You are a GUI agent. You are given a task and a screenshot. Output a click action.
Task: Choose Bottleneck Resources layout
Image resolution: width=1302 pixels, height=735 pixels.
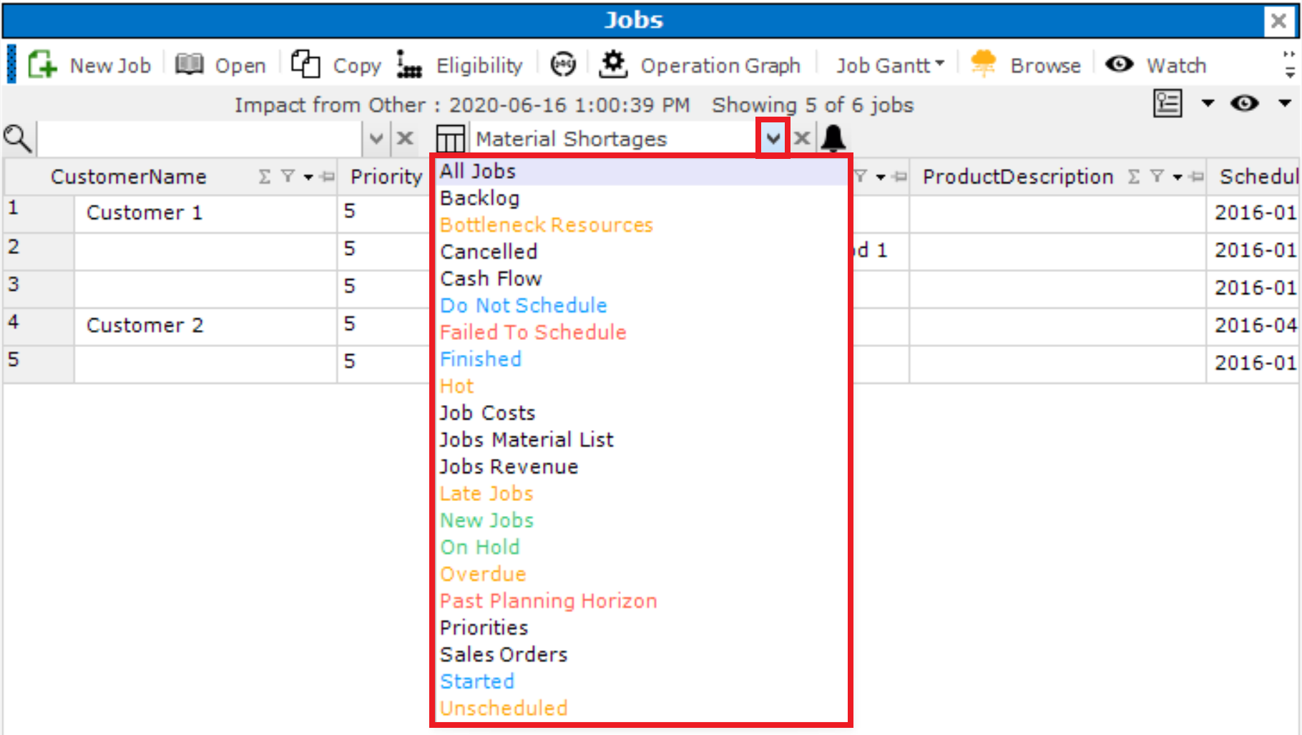[642, 225]
